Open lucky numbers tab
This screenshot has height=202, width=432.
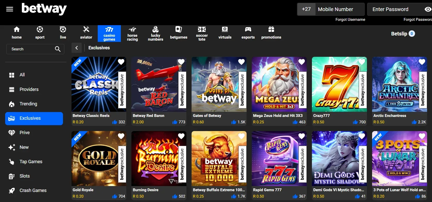[x=156, y=33]
